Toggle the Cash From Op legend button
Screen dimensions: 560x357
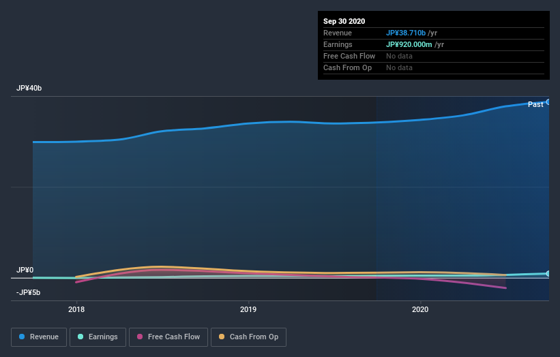[248, 337]
